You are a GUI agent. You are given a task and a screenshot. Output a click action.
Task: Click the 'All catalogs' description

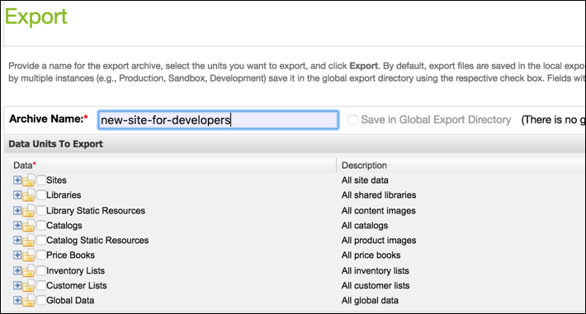click(x=365, y=226)
